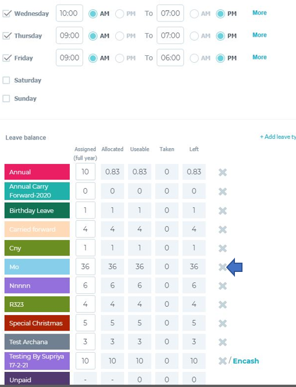The height and width of the screenshot is (387, 296).
Task: Select the pink Annual leave color label
Action: coord(37,172)
